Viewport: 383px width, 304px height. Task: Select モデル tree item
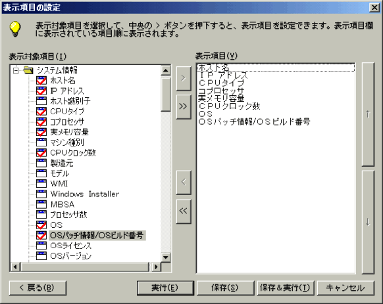coord(60,173)
